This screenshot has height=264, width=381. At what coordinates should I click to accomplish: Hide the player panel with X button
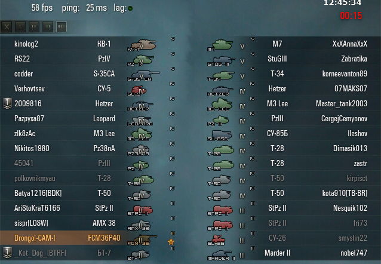tap(7, 27)
